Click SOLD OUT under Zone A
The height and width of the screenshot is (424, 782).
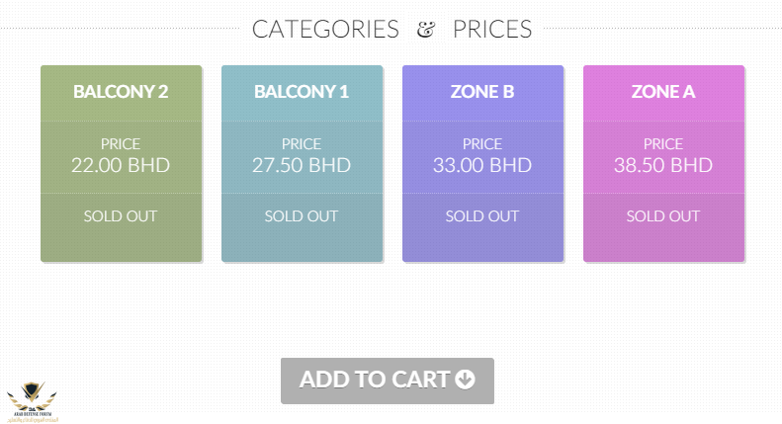(663, 215)
